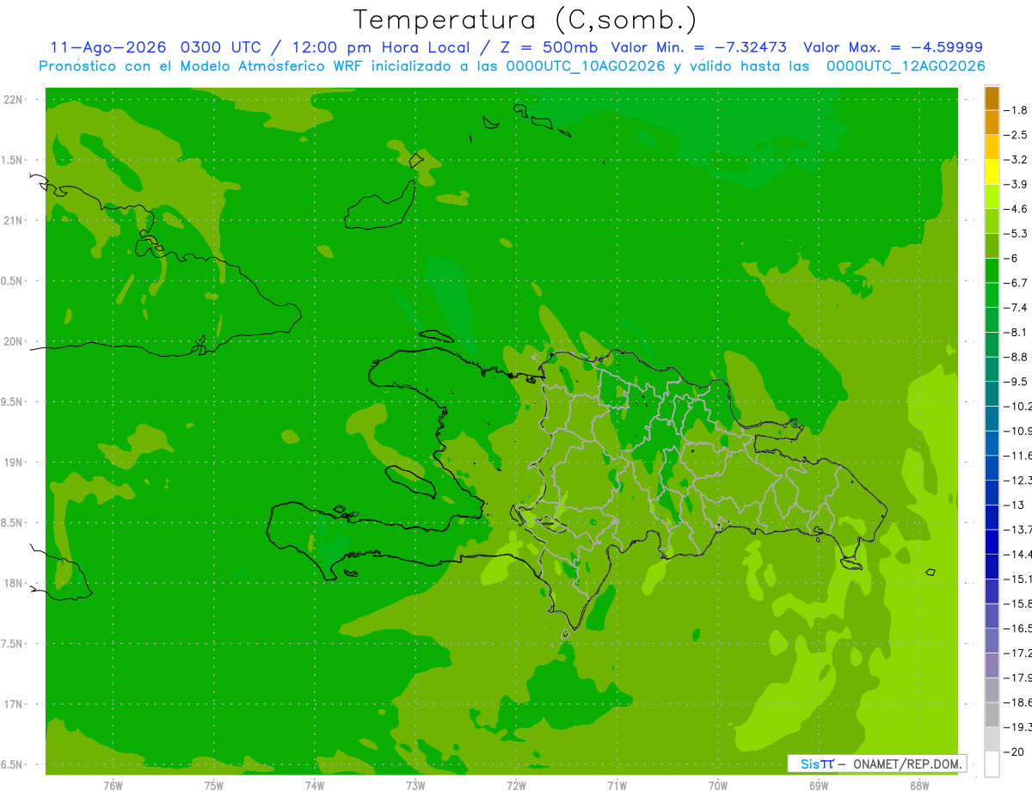The height and width of the screenshot is (797, 1032).
Task: Click the 'Valor Max. = -4.59999' value
Action: [894, 47]
